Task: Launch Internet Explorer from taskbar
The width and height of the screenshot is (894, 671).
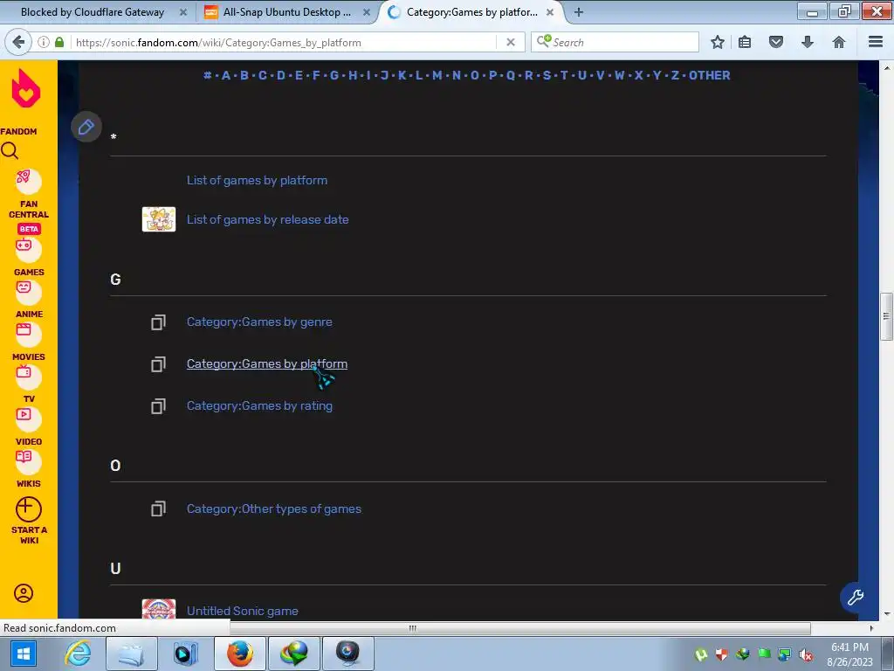Action: pos(78,654)
